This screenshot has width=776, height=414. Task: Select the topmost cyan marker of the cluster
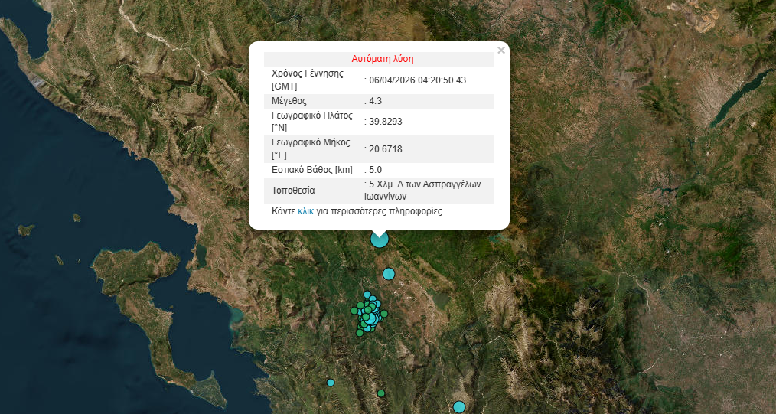(367, 295)
